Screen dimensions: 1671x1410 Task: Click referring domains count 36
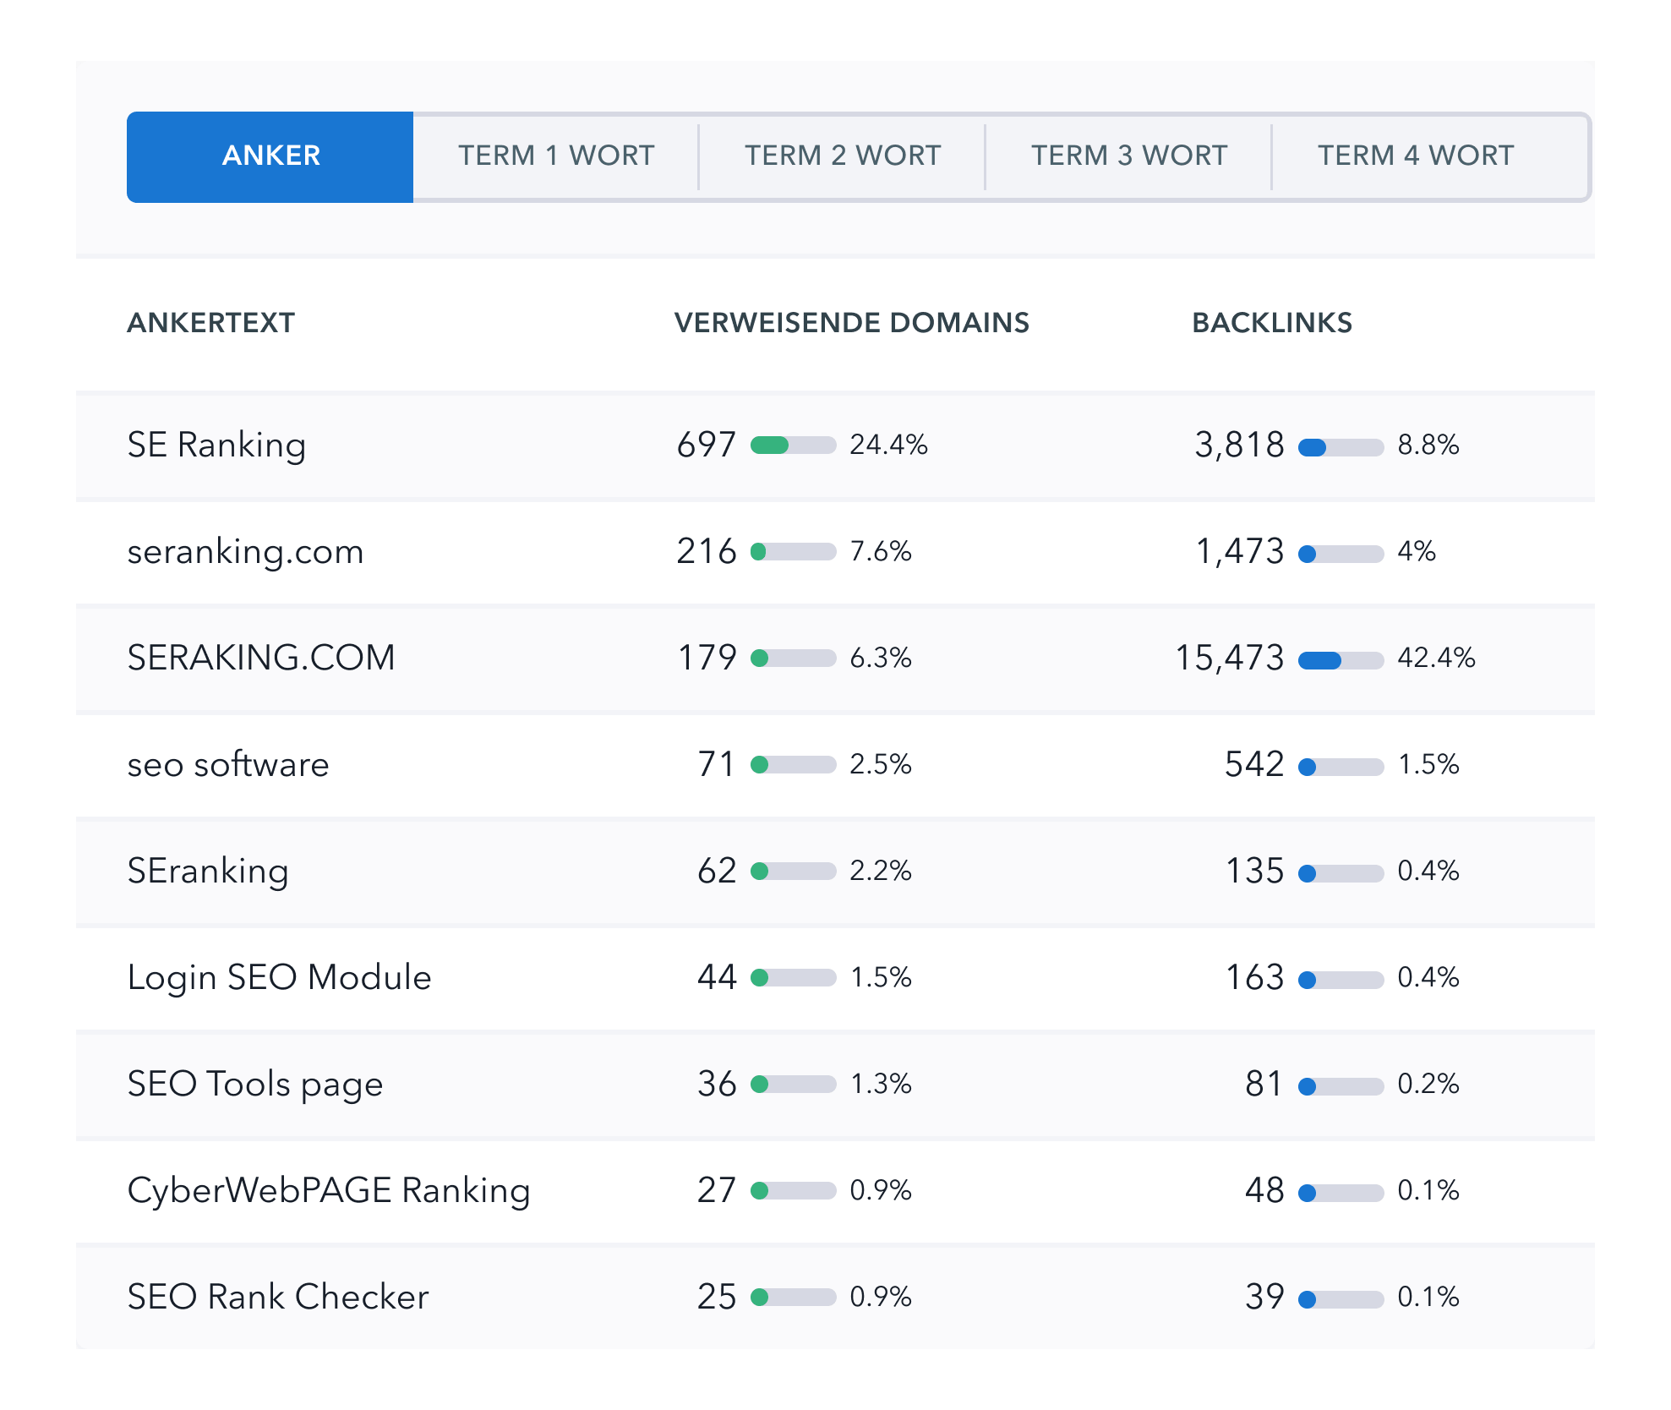tap(717, 1084)
